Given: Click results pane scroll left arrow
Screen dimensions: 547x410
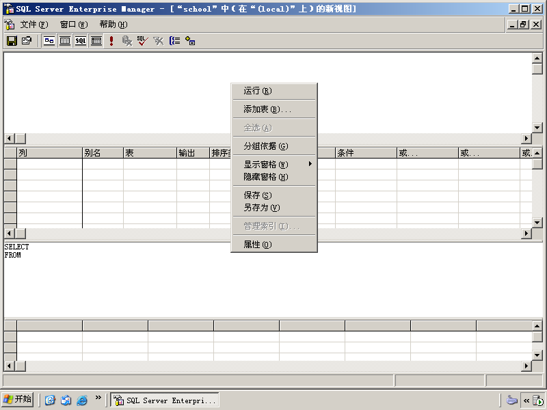Looking at the screenshot, I should tap(9, 366).
